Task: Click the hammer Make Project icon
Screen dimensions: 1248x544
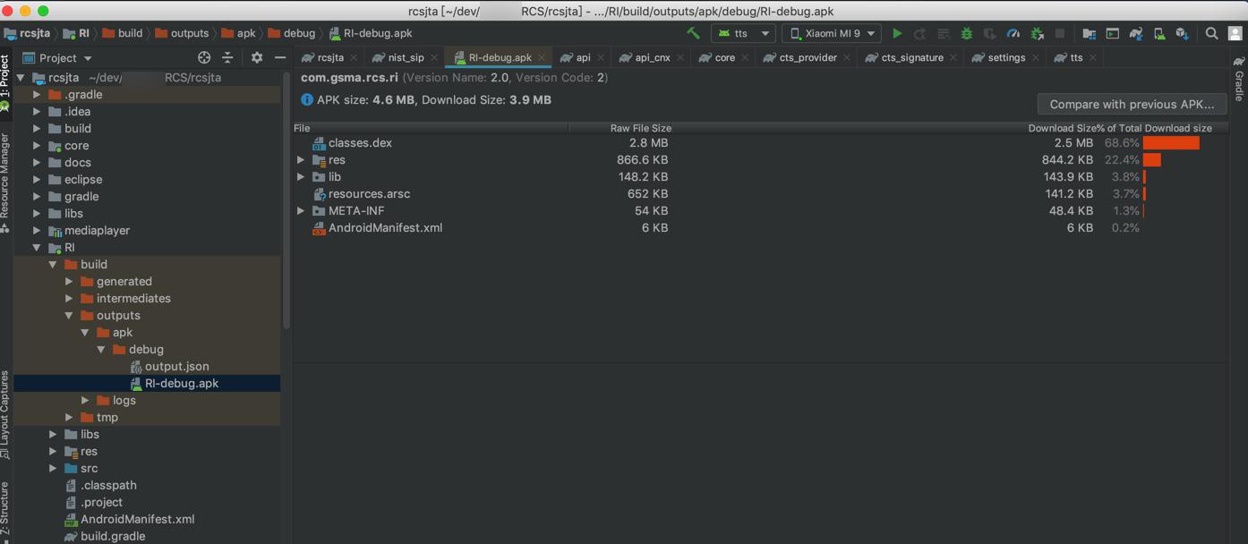Action: point(693,33)
